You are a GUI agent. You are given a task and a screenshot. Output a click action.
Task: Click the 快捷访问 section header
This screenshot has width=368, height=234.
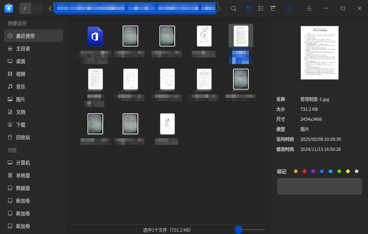(17, 23)
